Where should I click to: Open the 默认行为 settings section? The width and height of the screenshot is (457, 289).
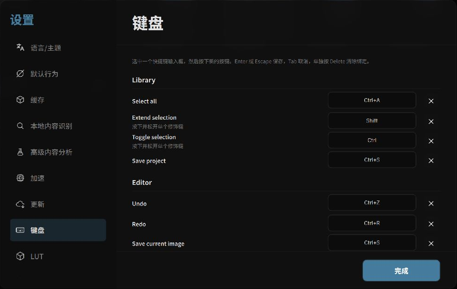pyautogui.click(x=58, y=74)
